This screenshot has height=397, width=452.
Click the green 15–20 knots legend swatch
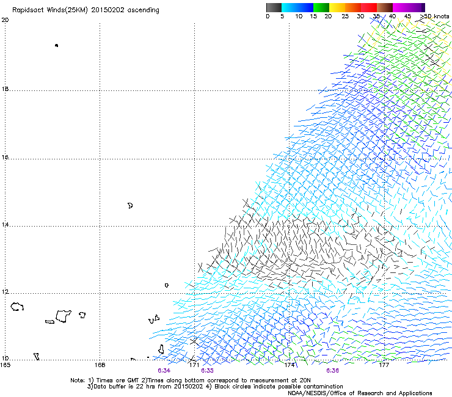(321, 7)
